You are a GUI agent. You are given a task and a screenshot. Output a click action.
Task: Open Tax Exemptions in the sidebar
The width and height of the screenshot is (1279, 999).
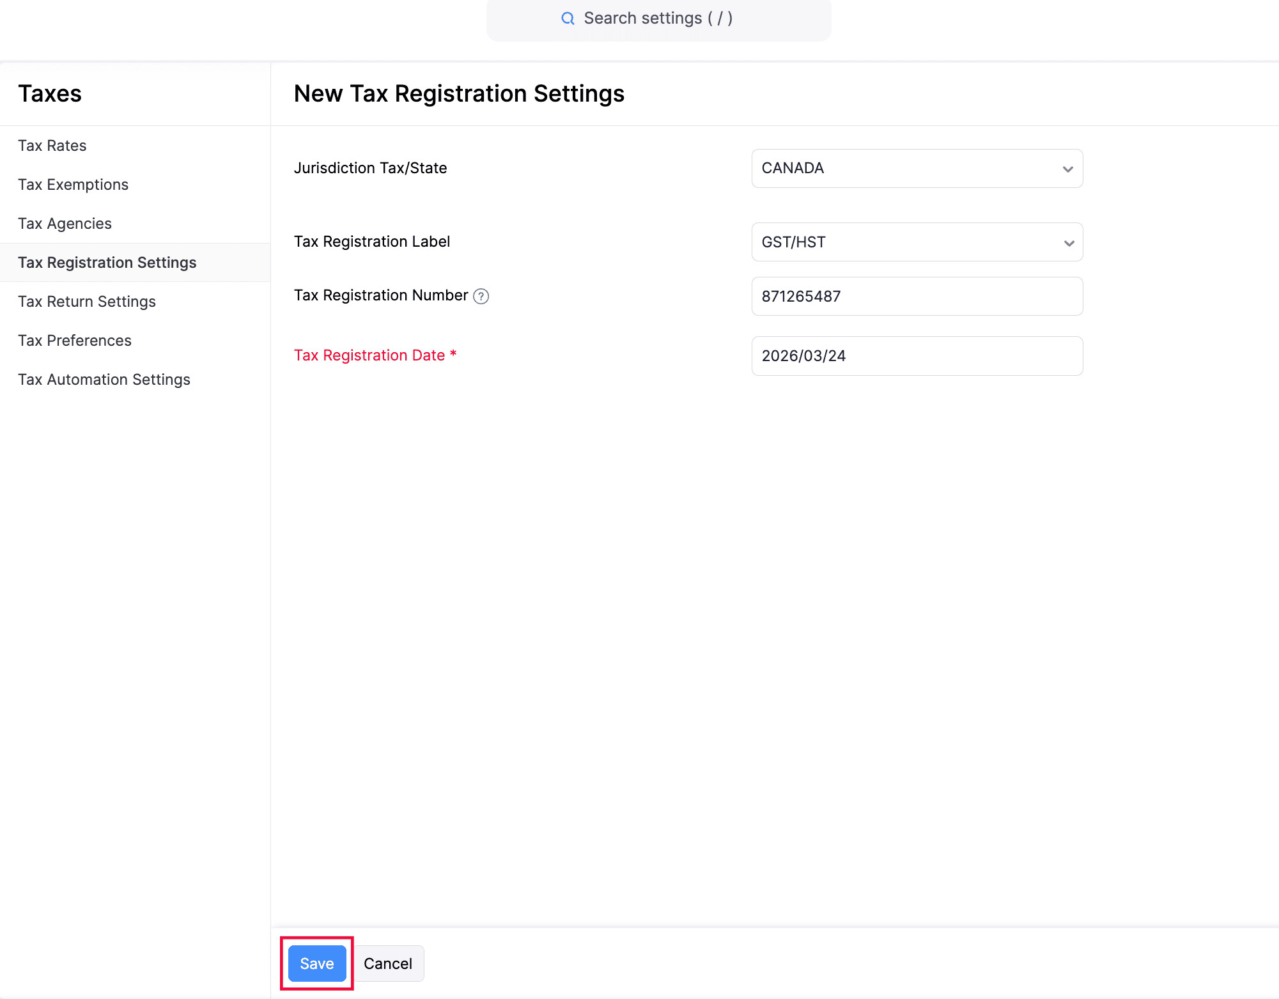[x=74, y=185]
